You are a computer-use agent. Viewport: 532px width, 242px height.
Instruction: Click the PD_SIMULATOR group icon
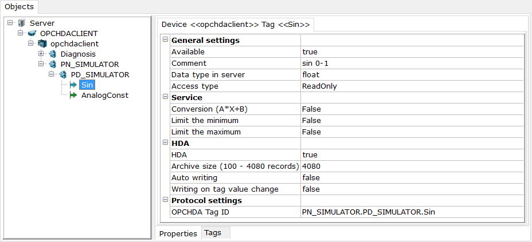tap(62, 74)
